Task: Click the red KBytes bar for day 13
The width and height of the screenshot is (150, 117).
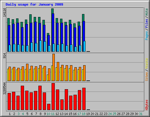Action: [x=62, y=105]
